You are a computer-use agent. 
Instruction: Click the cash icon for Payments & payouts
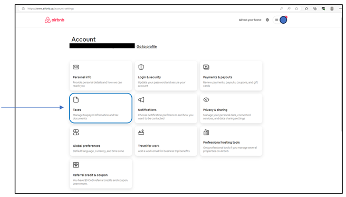206,67
